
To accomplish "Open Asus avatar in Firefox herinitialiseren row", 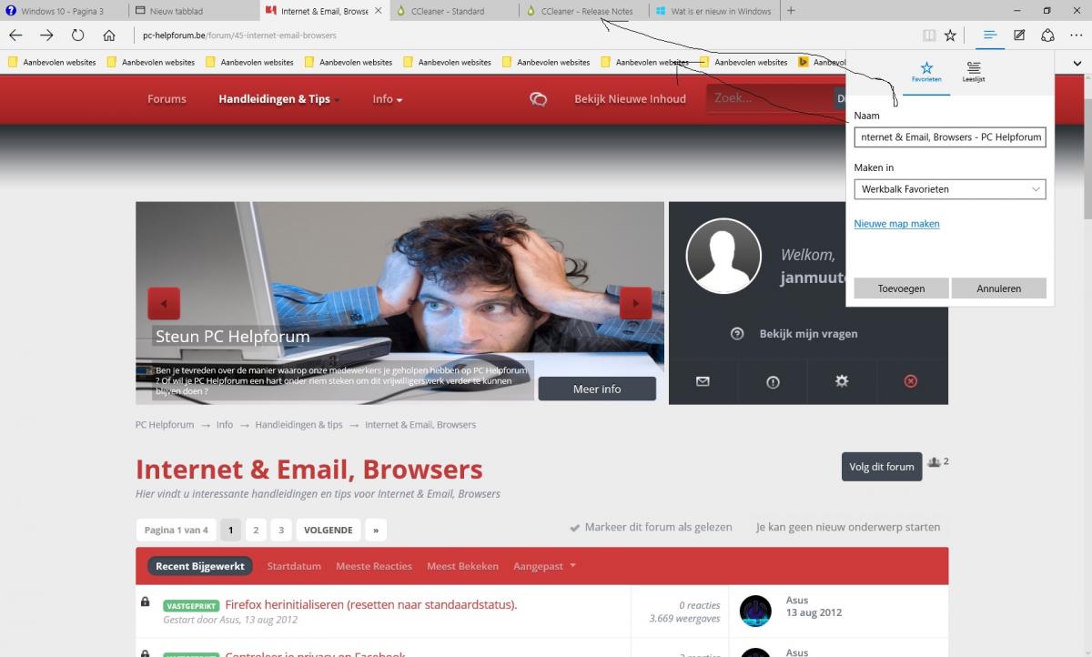I will (x=755, y=611).
